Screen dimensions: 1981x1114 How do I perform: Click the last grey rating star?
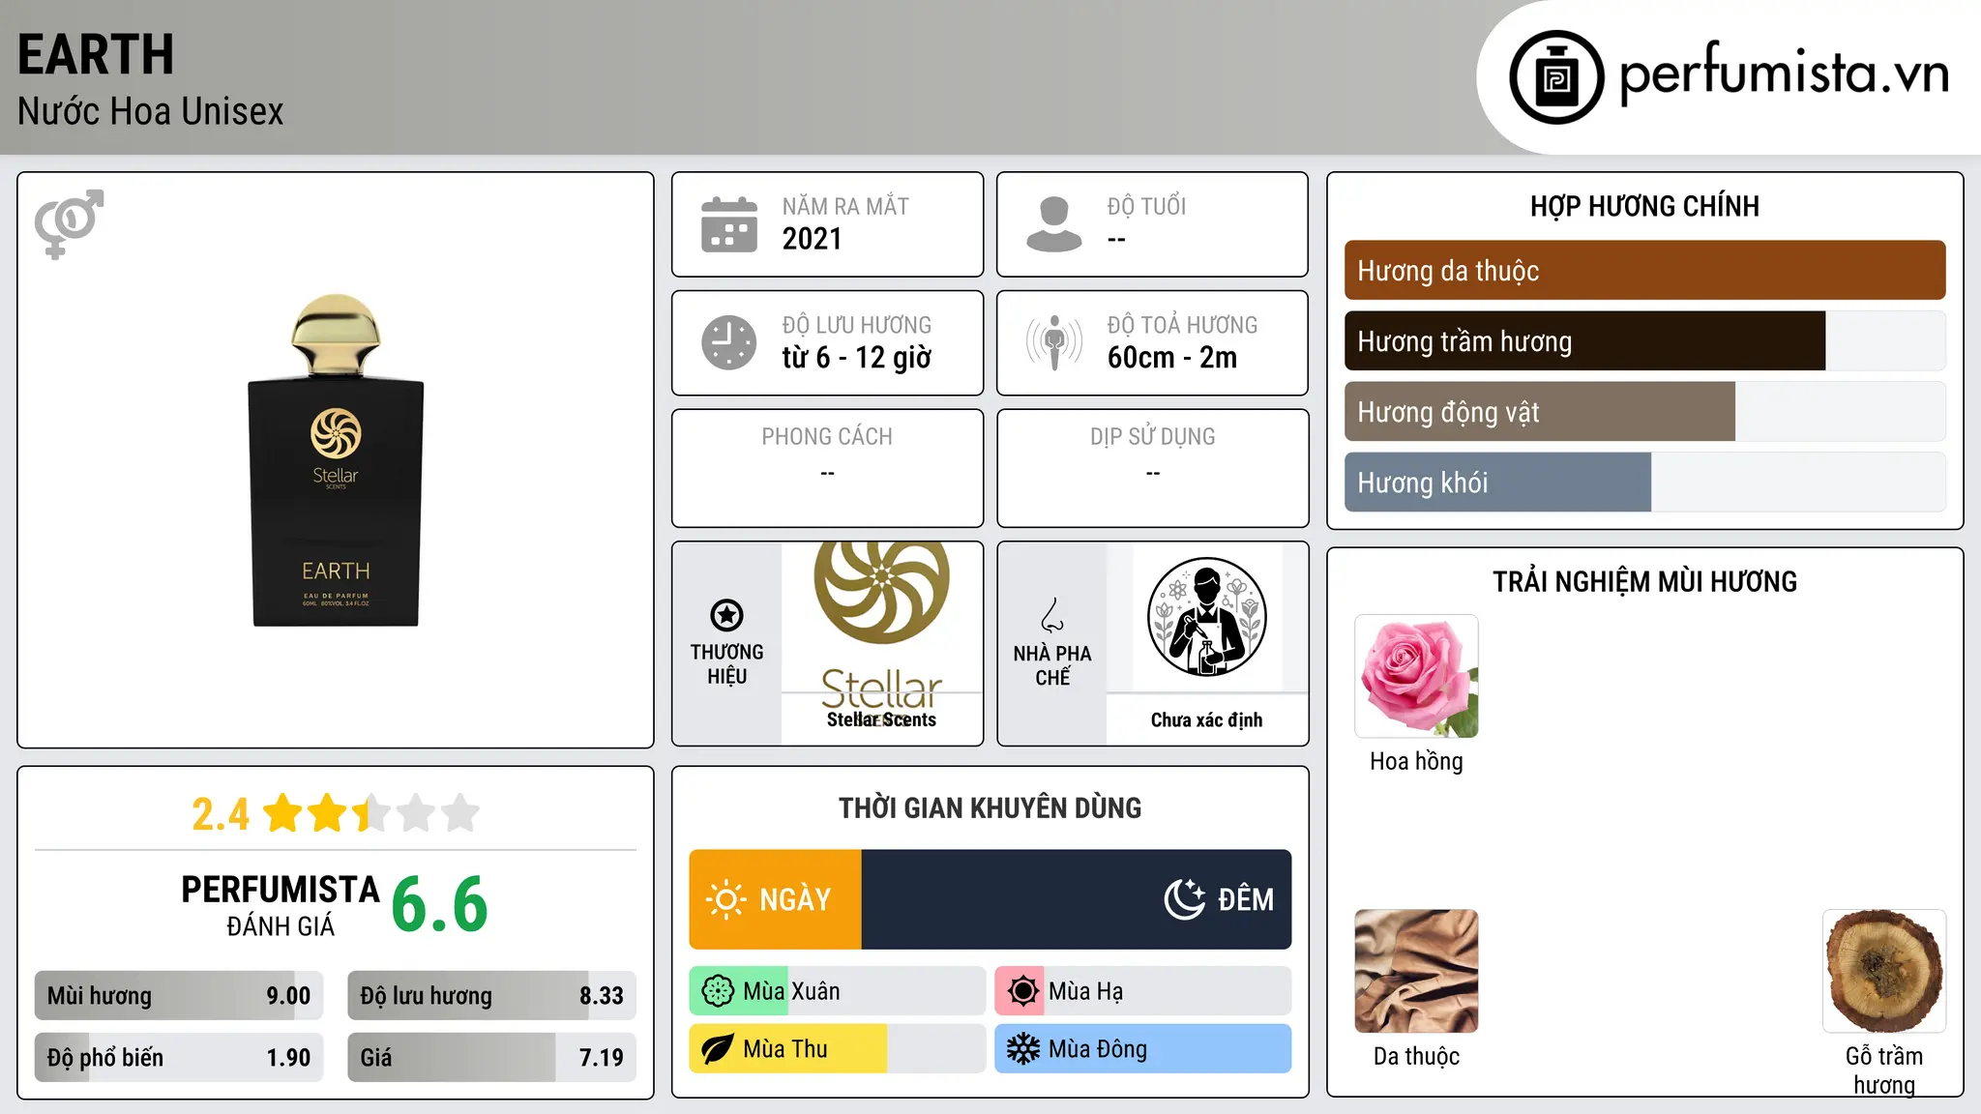pos(460,813)
